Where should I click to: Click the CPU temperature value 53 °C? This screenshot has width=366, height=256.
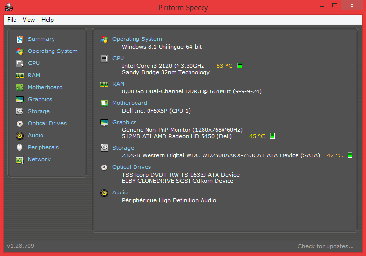pos(225,66)
